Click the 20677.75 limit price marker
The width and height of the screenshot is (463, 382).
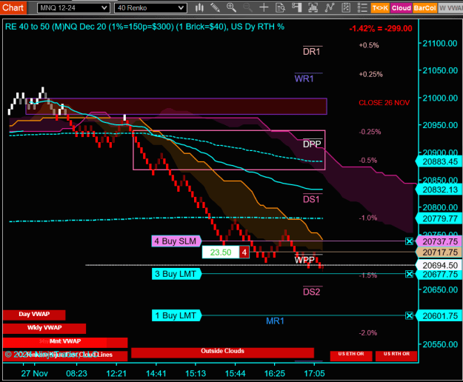pos(439,275)
